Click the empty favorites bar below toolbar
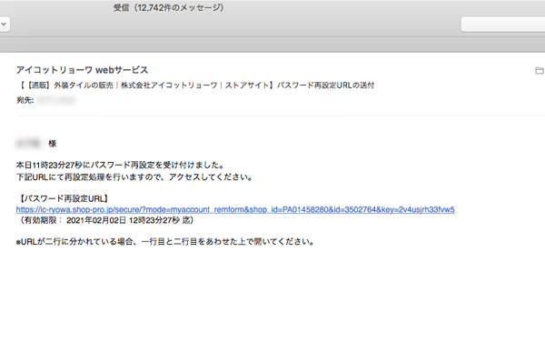 (272, 45)
